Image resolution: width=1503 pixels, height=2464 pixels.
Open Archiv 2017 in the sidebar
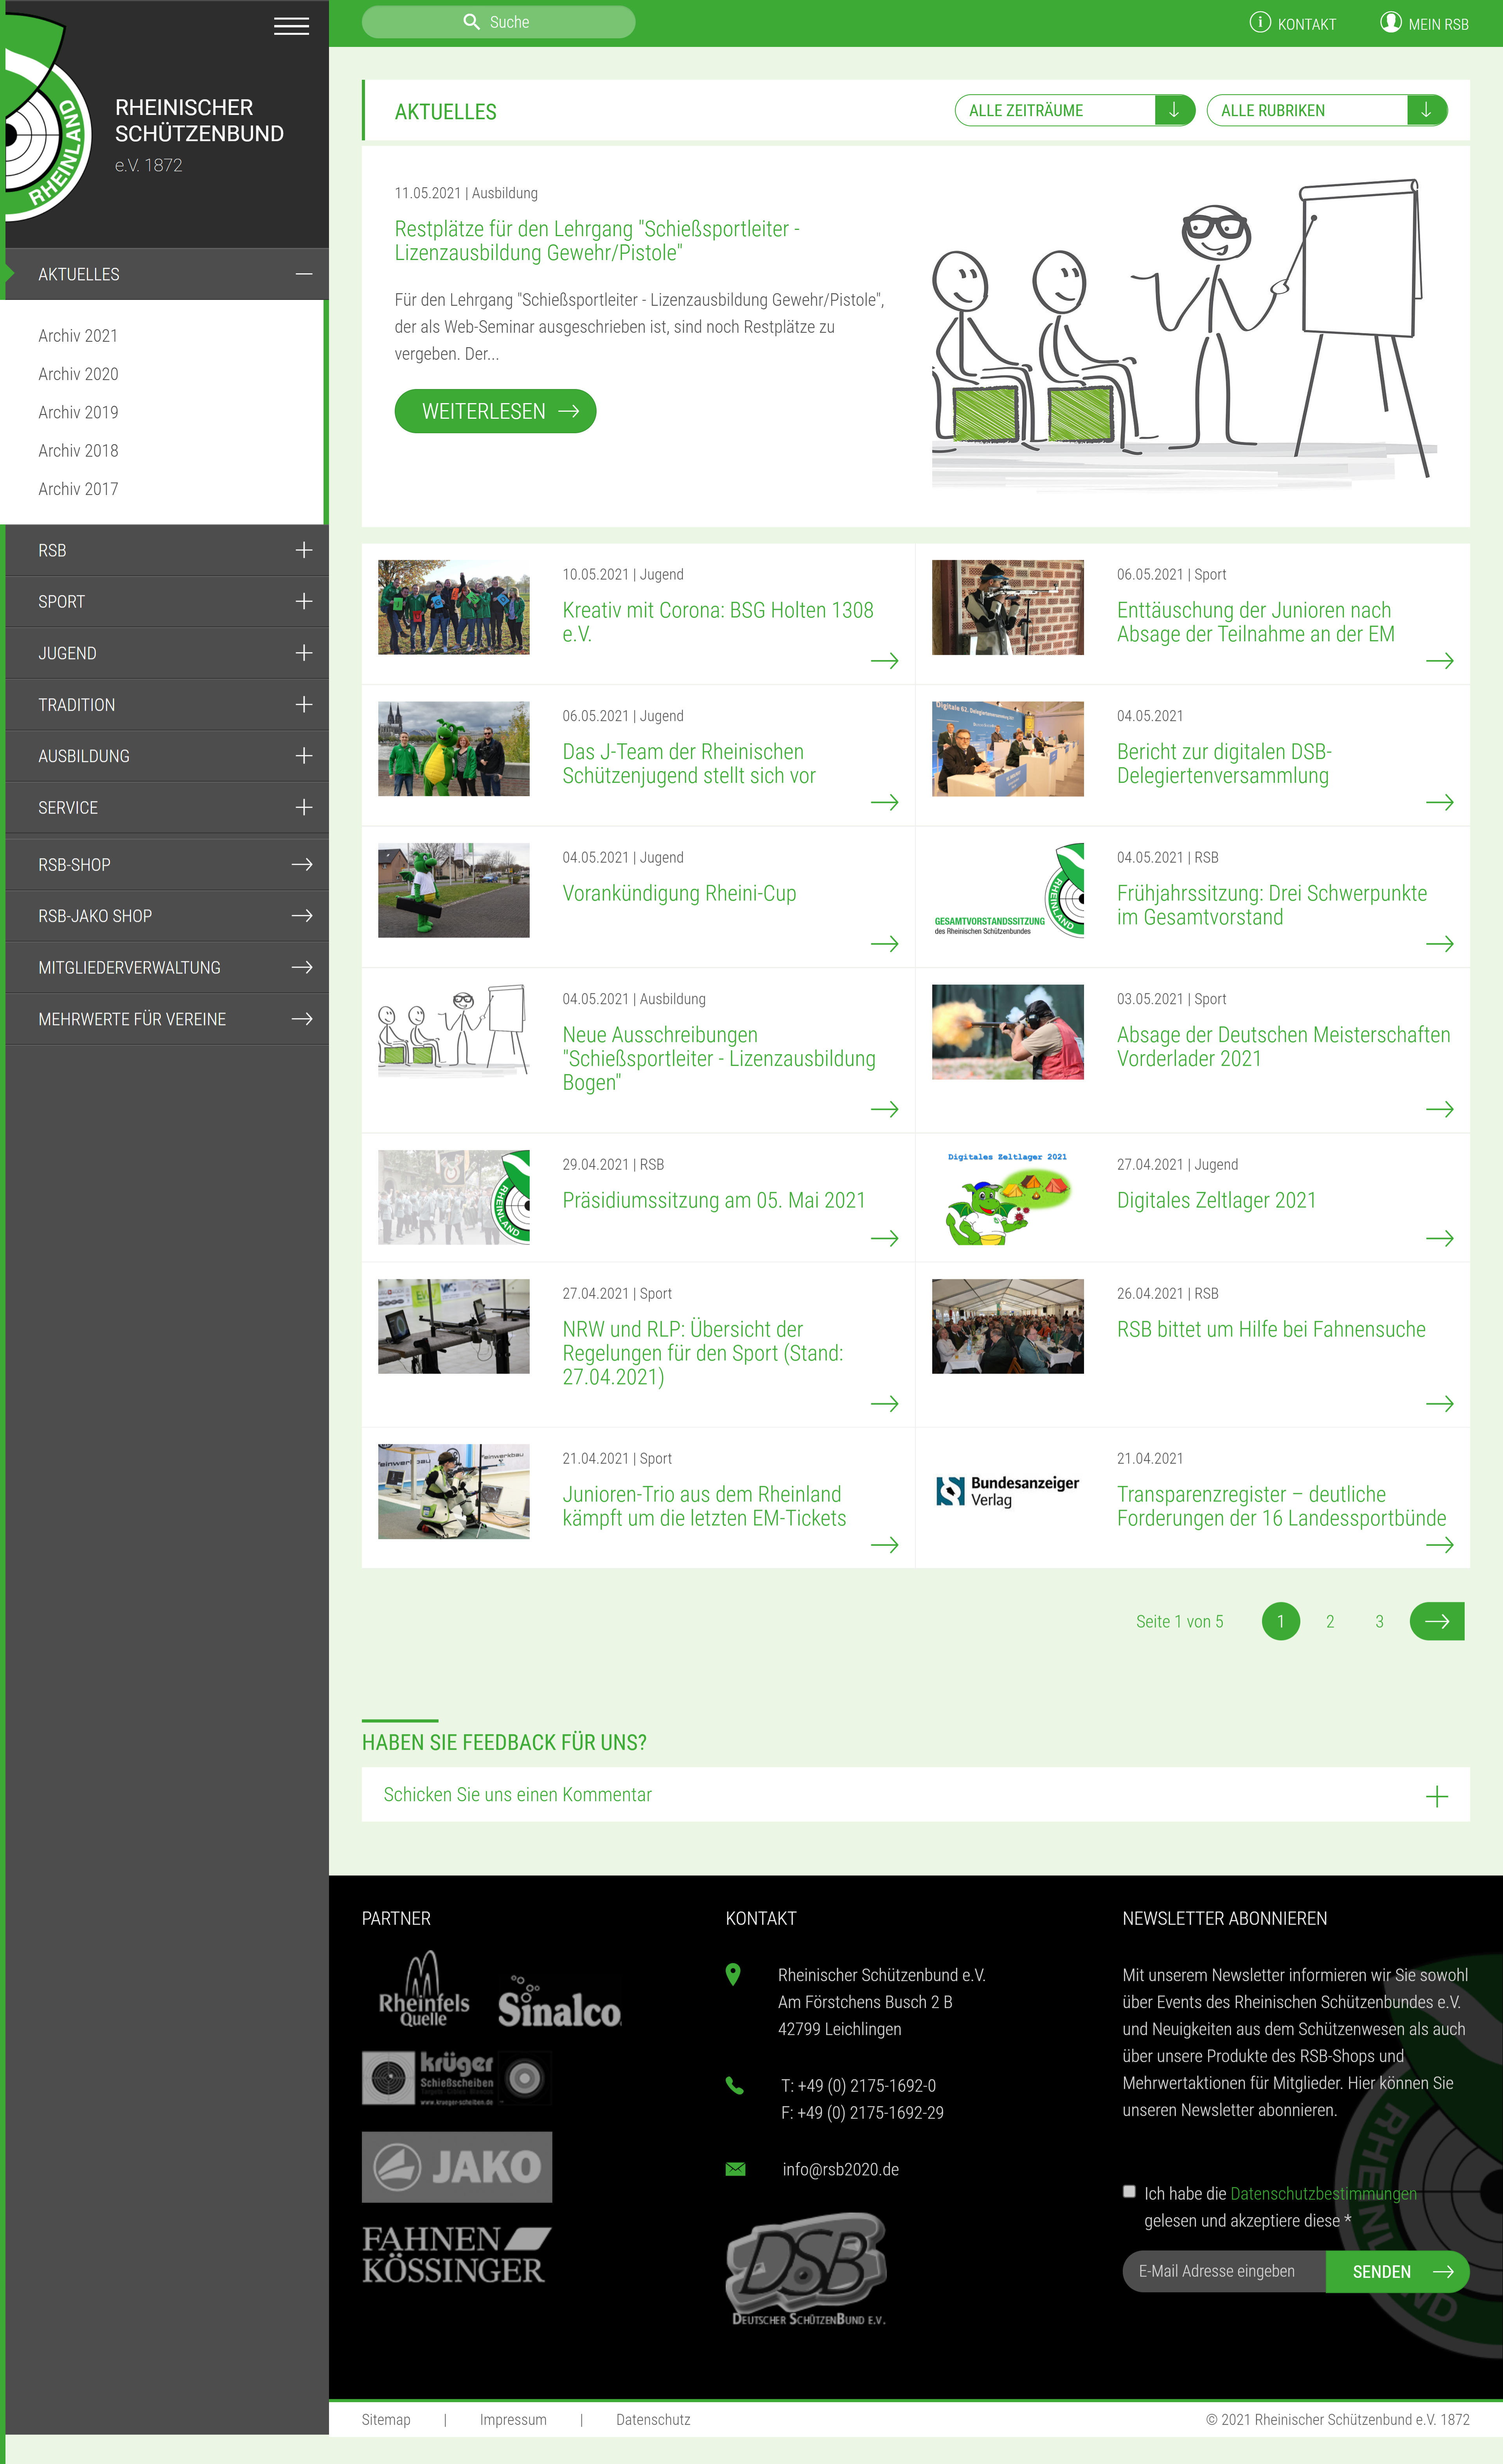78,489
